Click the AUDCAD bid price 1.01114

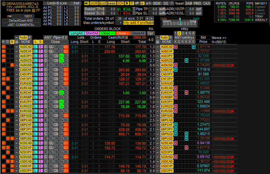(x=203, y=47)
